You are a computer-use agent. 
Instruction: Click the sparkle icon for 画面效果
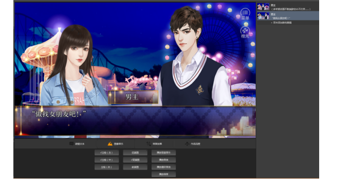[149, 143]
